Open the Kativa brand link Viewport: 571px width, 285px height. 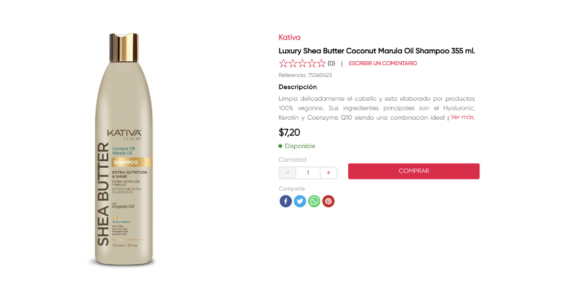[289, 38]
